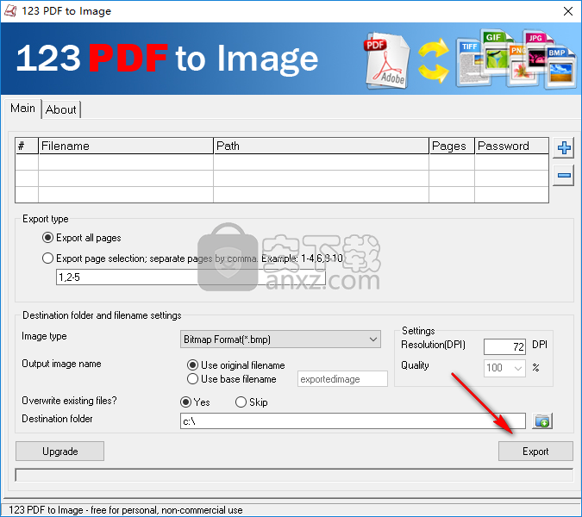The width and height of the screenshot is (582, 517).
Task: Open the Quality percentage dropdown
Action: [x=504, y=368]
